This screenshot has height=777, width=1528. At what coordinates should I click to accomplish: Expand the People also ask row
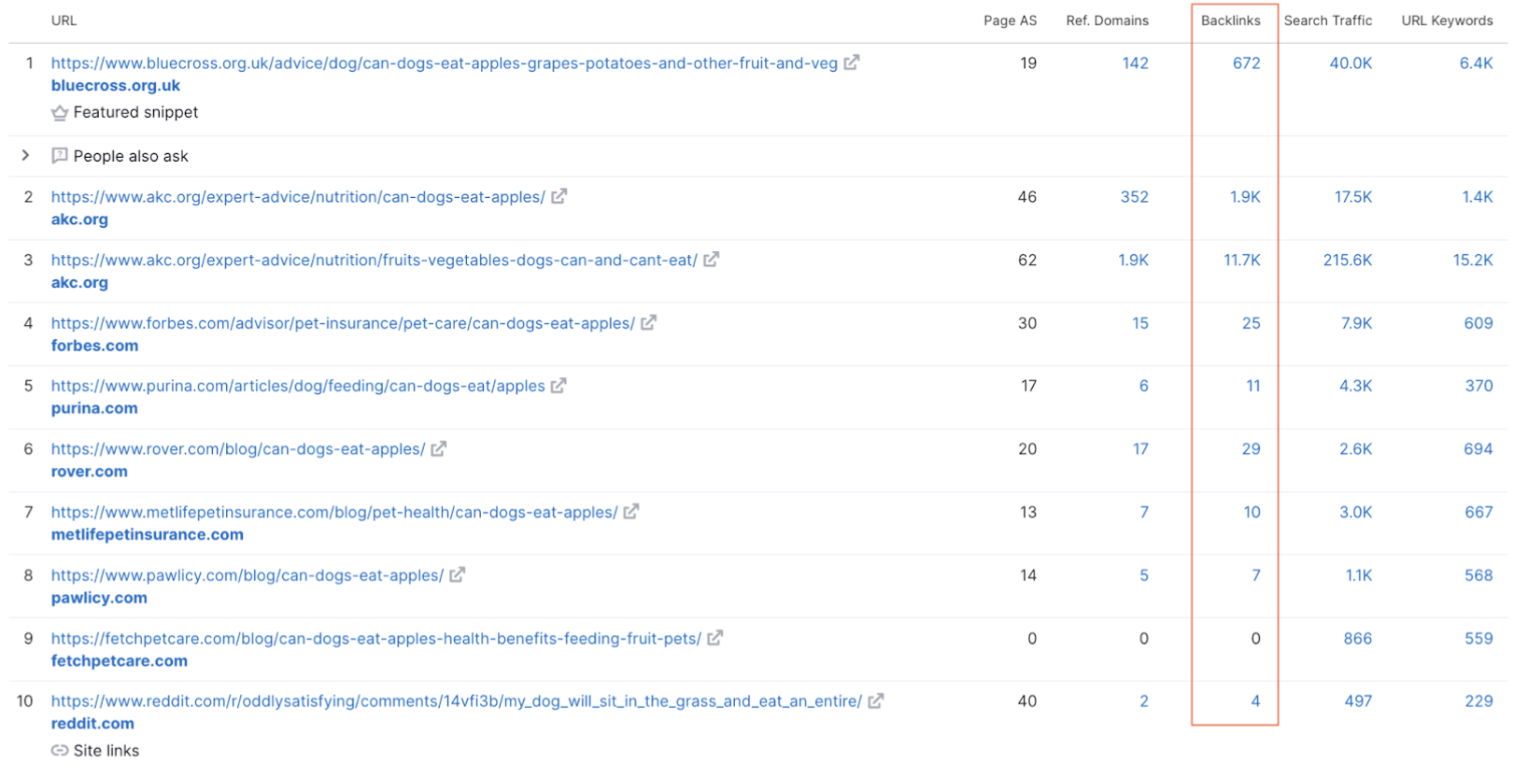point(25,155)
